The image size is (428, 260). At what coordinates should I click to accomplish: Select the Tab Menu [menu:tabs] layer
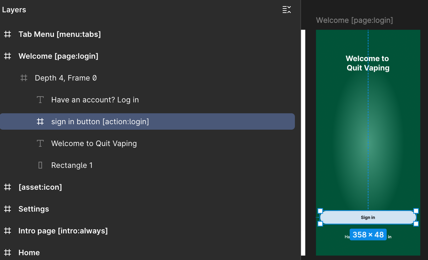point(147,34)
